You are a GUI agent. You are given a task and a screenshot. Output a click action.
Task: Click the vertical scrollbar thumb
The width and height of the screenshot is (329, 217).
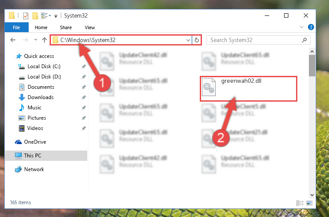pos(312,66)
